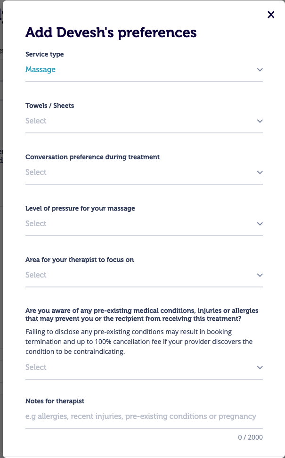
Task: Close the Add Devesh's preferences dialog
Action: (x=271, y=15)
